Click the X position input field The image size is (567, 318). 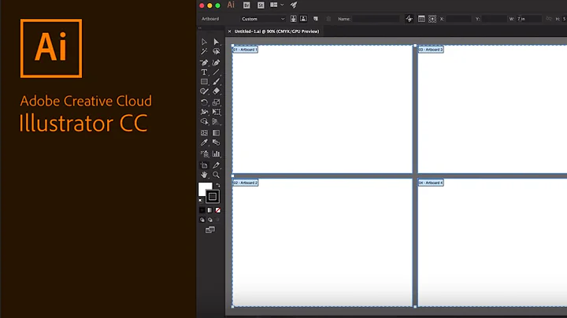tap(458, 19)
